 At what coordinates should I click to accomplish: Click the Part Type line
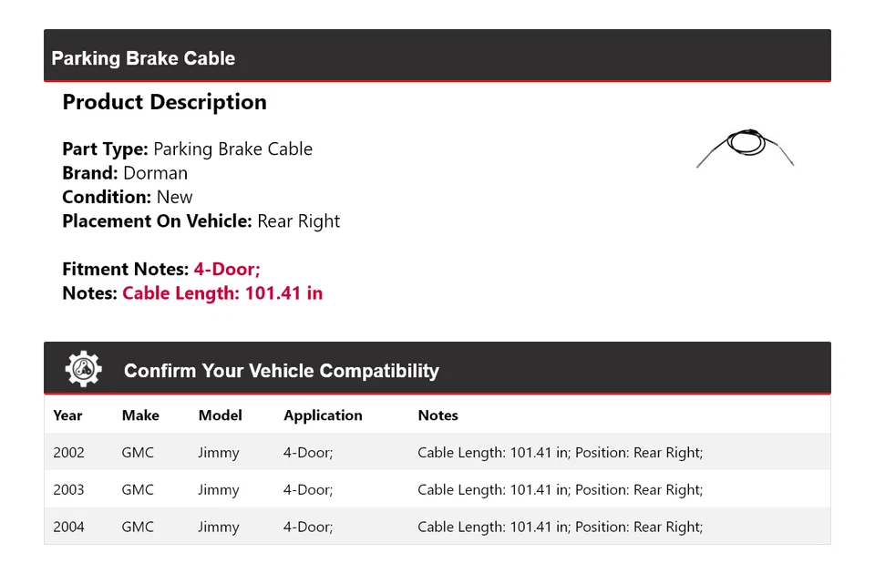[x=187, y=149]
